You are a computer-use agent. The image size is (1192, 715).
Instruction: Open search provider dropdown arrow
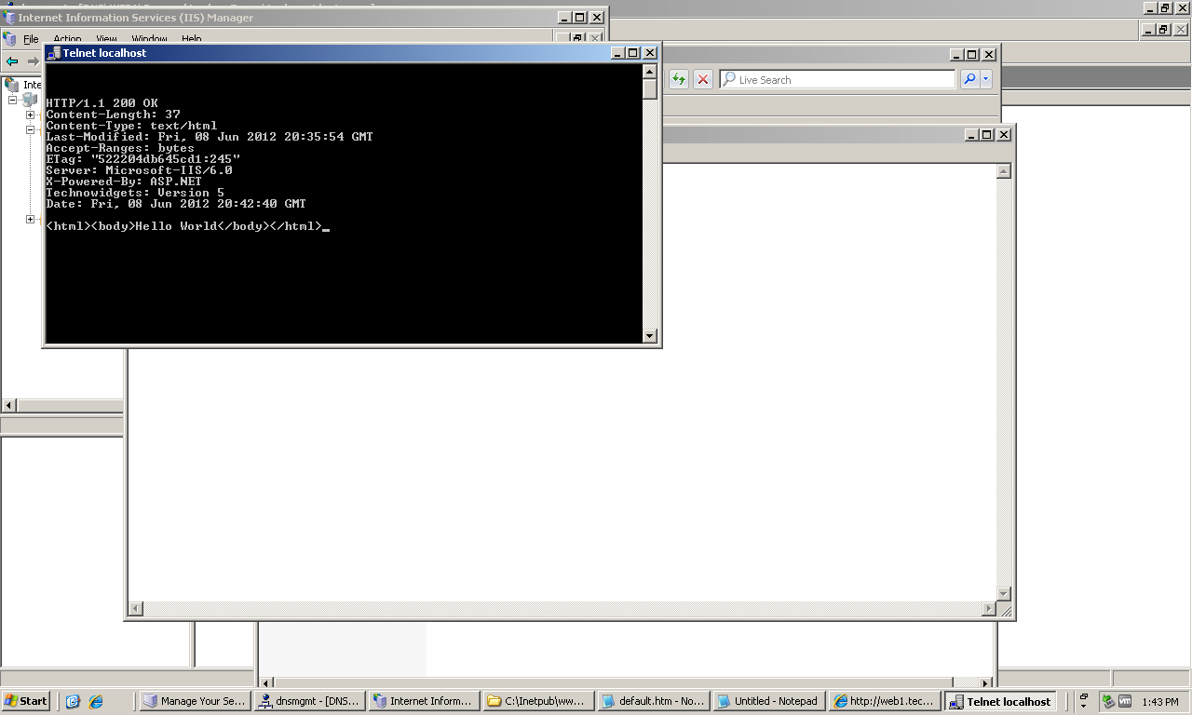985,80
